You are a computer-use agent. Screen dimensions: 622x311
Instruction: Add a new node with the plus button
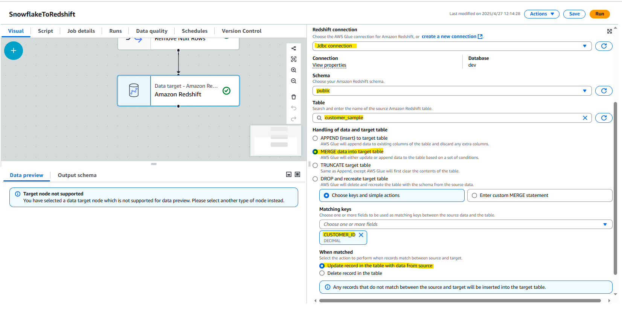[14, 50]
